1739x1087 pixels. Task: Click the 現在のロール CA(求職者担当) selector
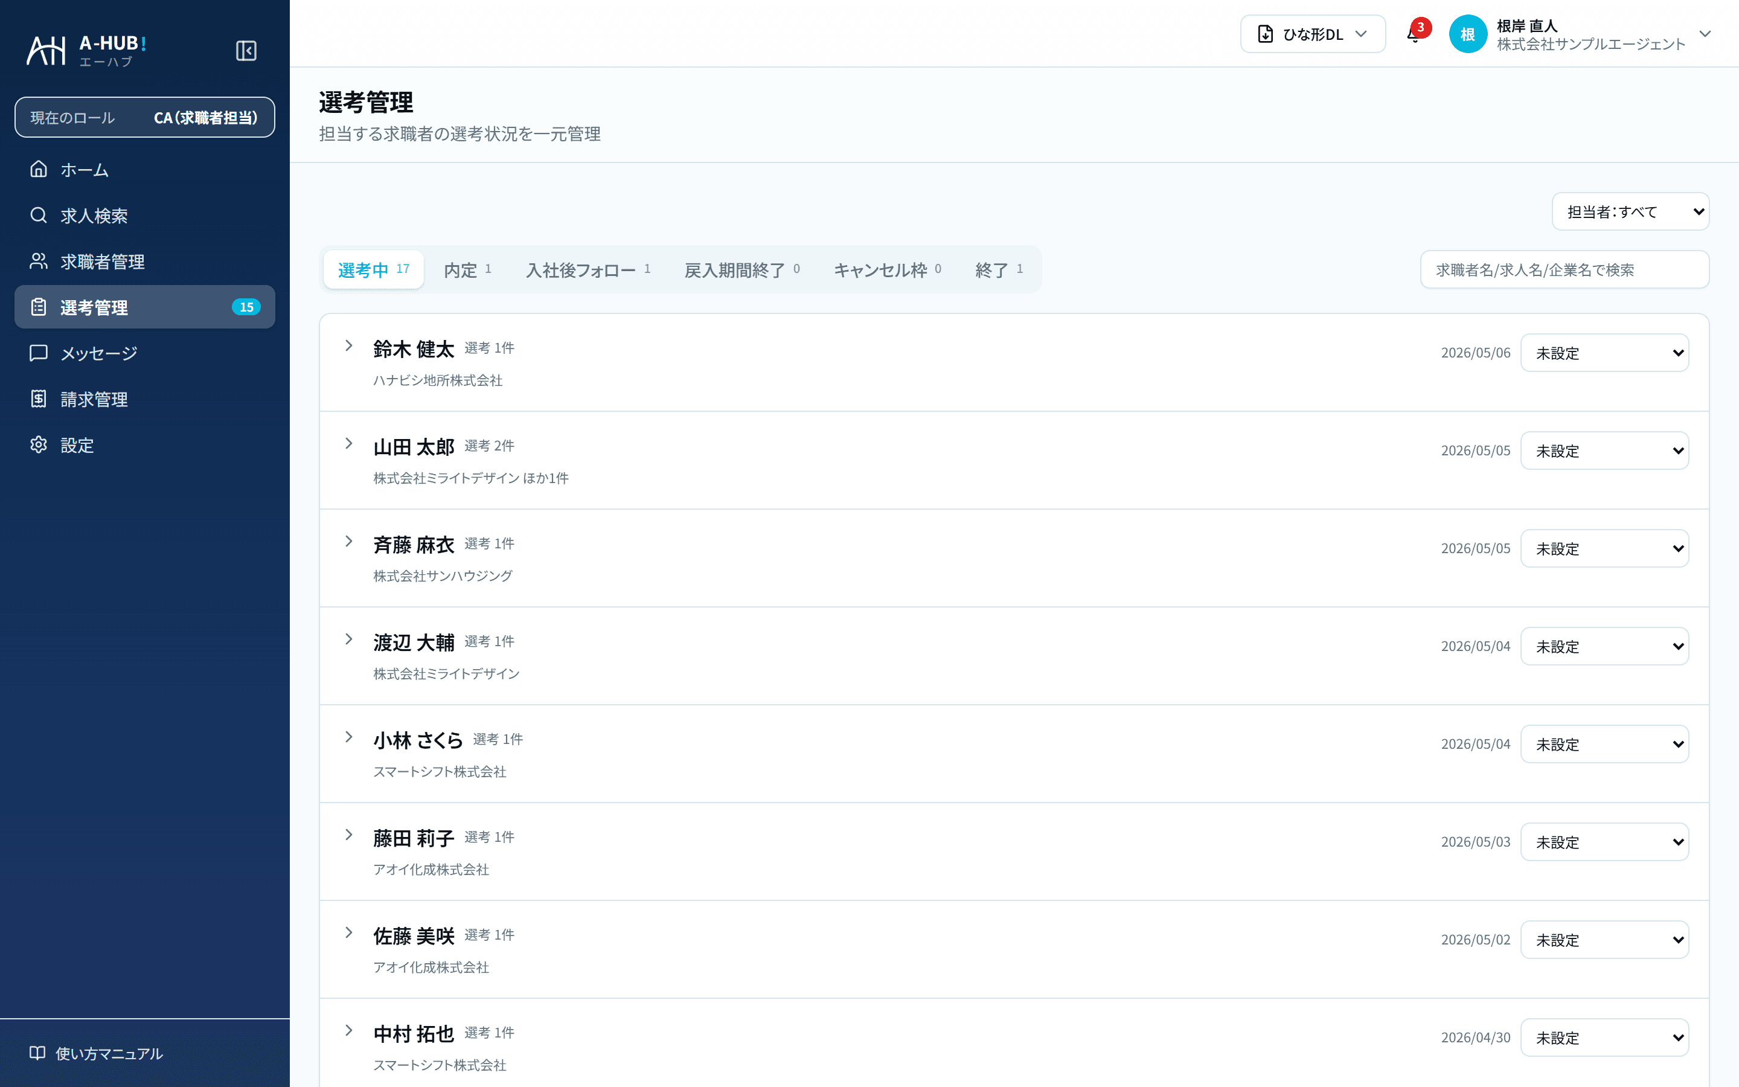(144, 117)
